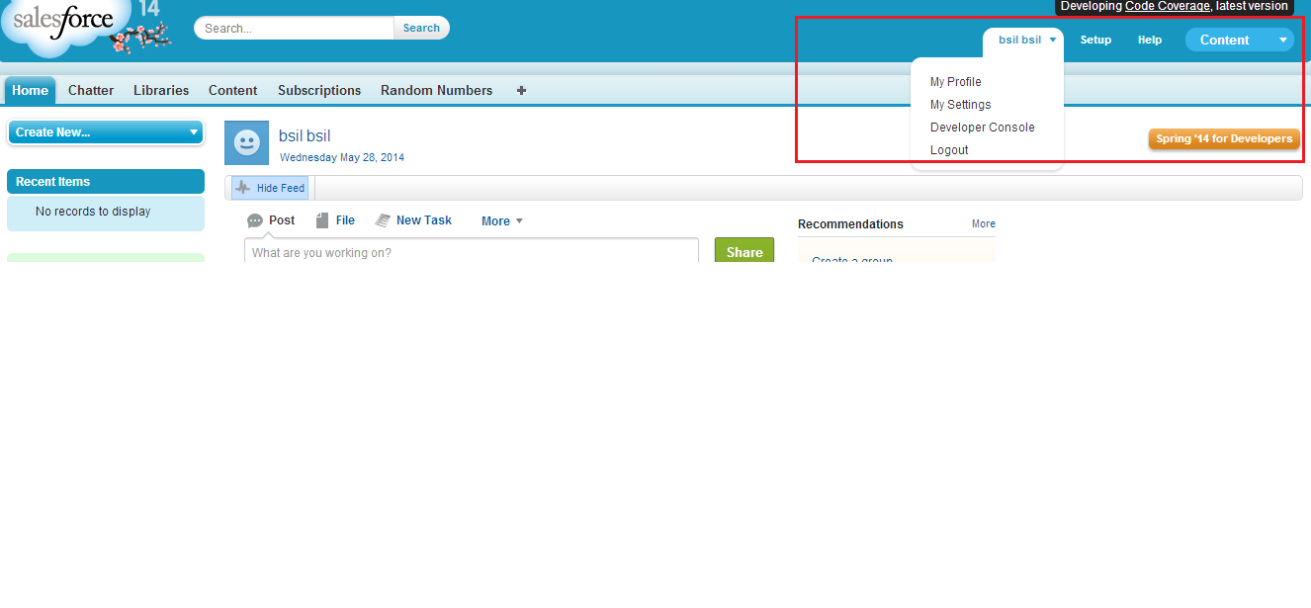1311x608 pixels.
Task: Click the Recent Items header
Action: click(x=106, y=182)
